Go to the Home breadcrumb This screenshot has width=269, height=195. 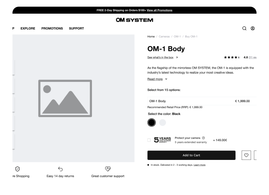[151, 37]
